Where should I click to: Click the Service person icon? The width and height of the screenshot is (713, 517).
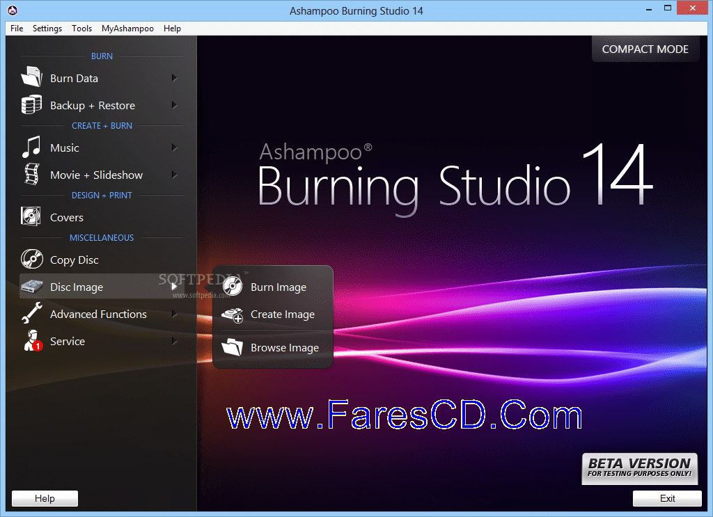point(33,341)
